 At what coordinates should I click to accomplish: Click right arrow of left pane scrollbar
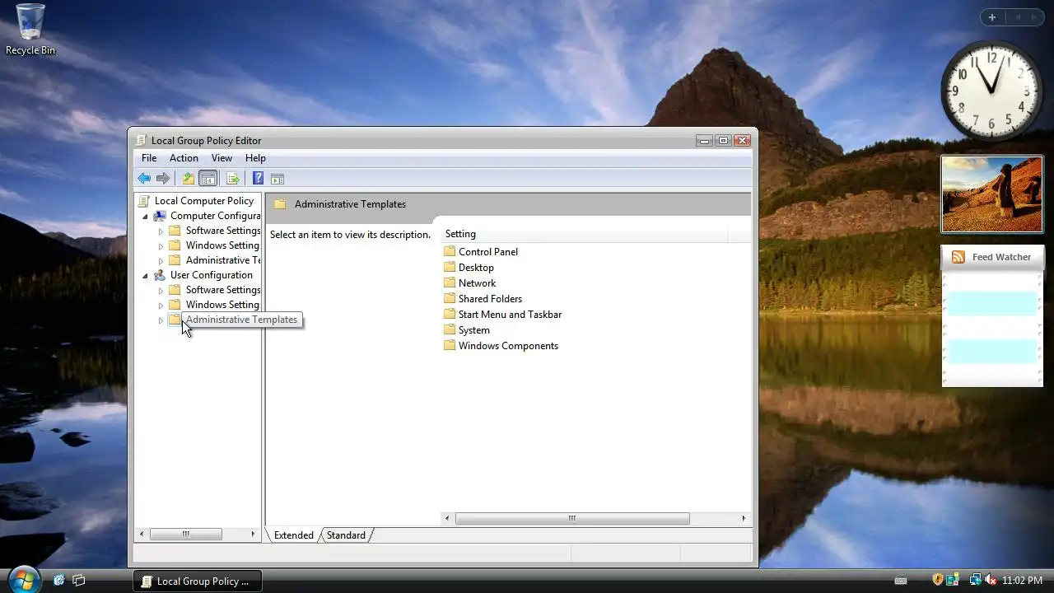(253, 535)
